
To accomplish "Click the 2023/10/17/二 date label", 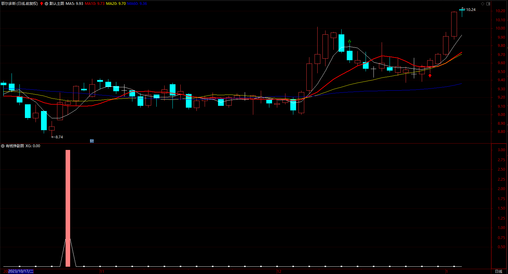I will [21, 271].
